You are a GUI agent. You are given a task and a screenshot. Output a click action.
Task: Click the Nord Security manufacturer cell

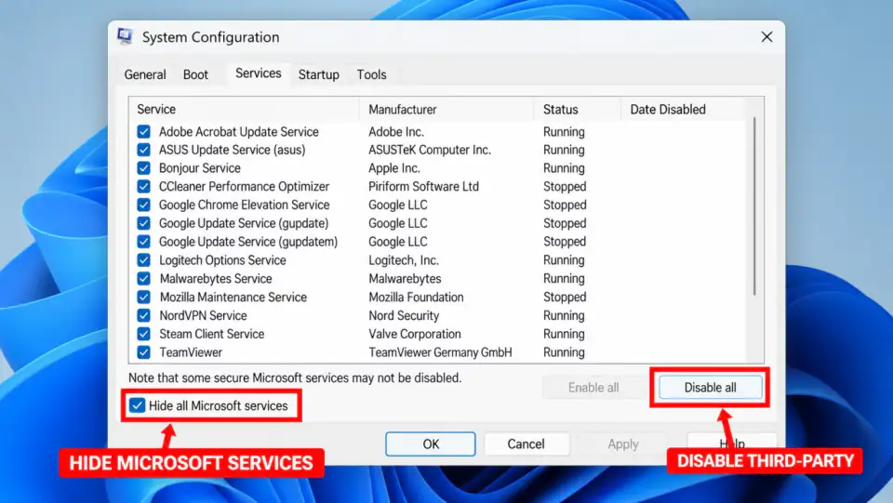(404, 315)
